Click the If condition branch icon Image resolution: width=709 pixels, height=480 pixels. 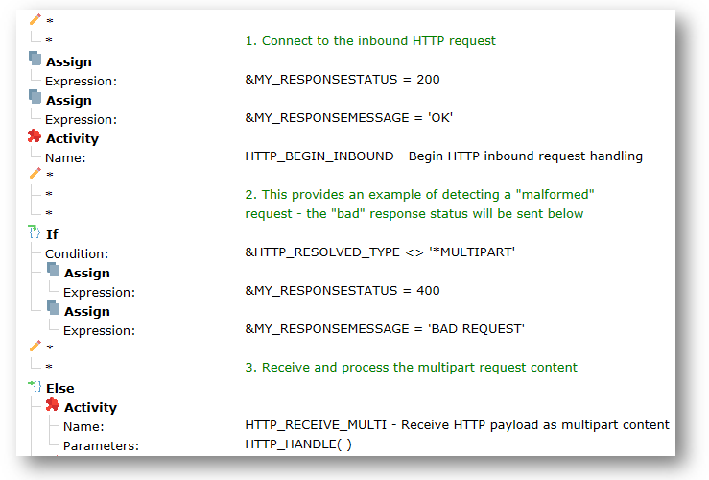[x=35, y=233]
